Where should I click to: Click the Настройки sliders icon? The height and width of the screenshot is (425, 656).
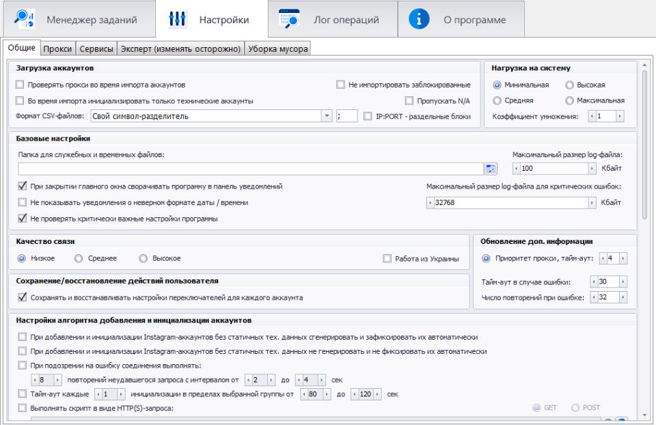[178, 19]
